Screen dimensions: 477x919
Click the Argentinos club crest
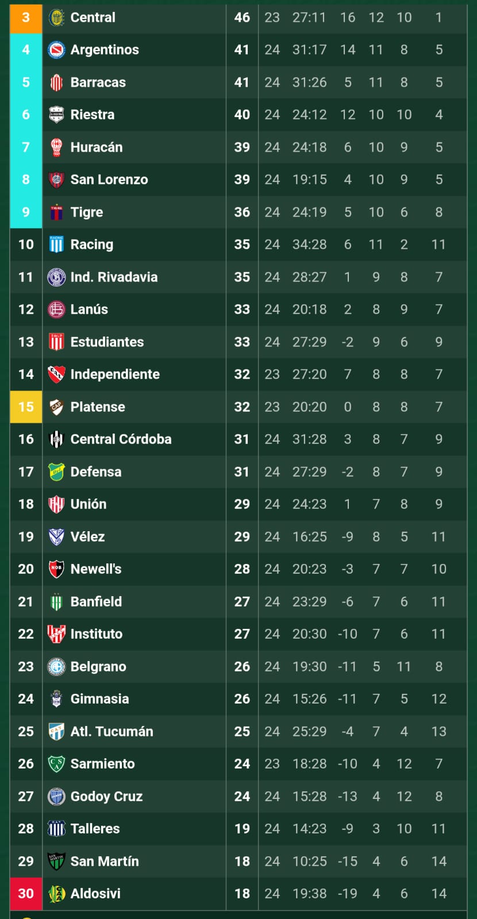point(56,50)
